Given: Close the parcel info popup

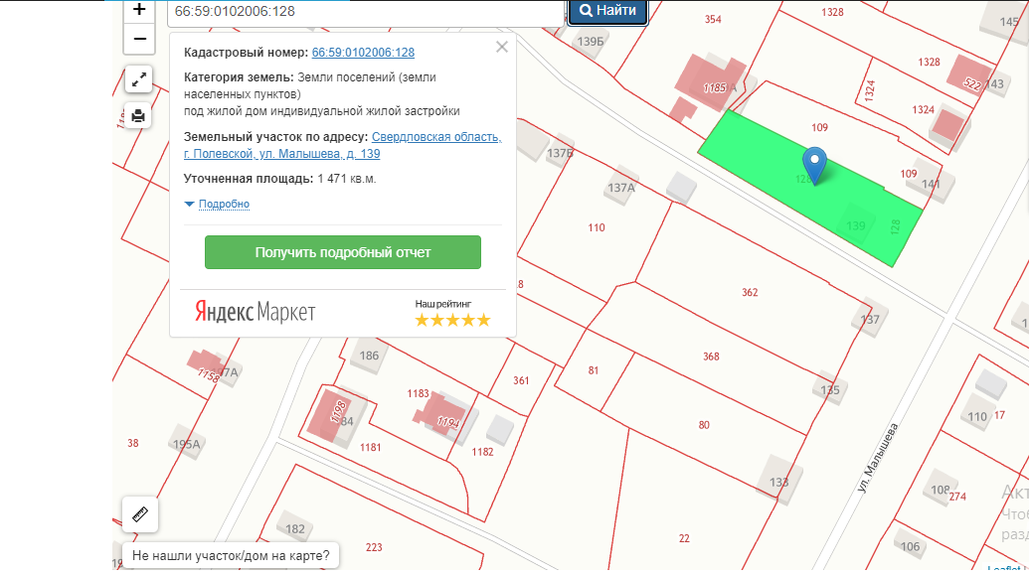Looking at the screenshot, I should (502, 47).
